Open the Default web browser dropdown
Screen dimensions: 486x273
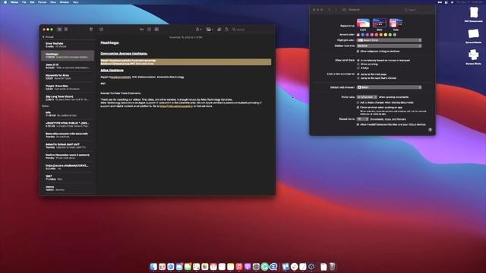[x=389, y=87]
